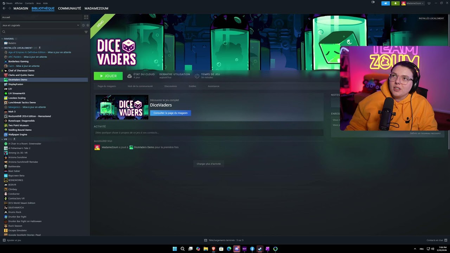
Task: Open MadameZoum's avatar in activity feed
Action: pos(97,147)
